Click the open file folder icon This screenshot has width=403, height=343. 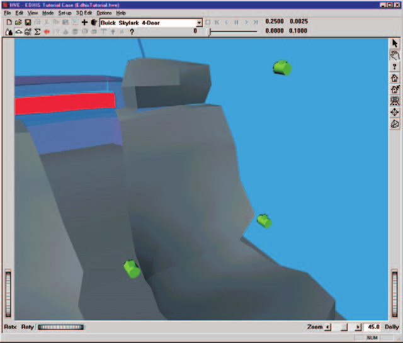click(x=18, y=23)
